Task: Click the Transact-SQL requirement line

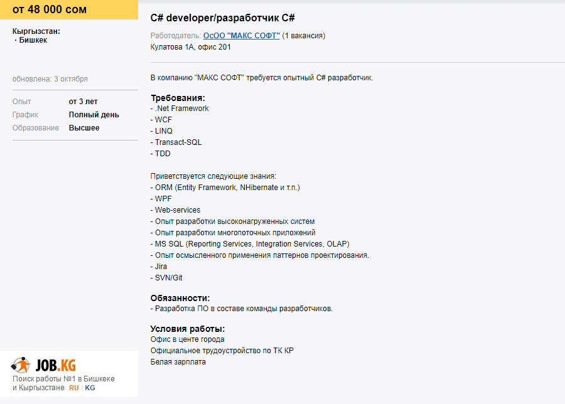Action: [176, 142]
